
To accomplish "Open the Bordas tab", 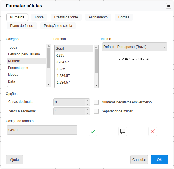I will tap(124, 17).
